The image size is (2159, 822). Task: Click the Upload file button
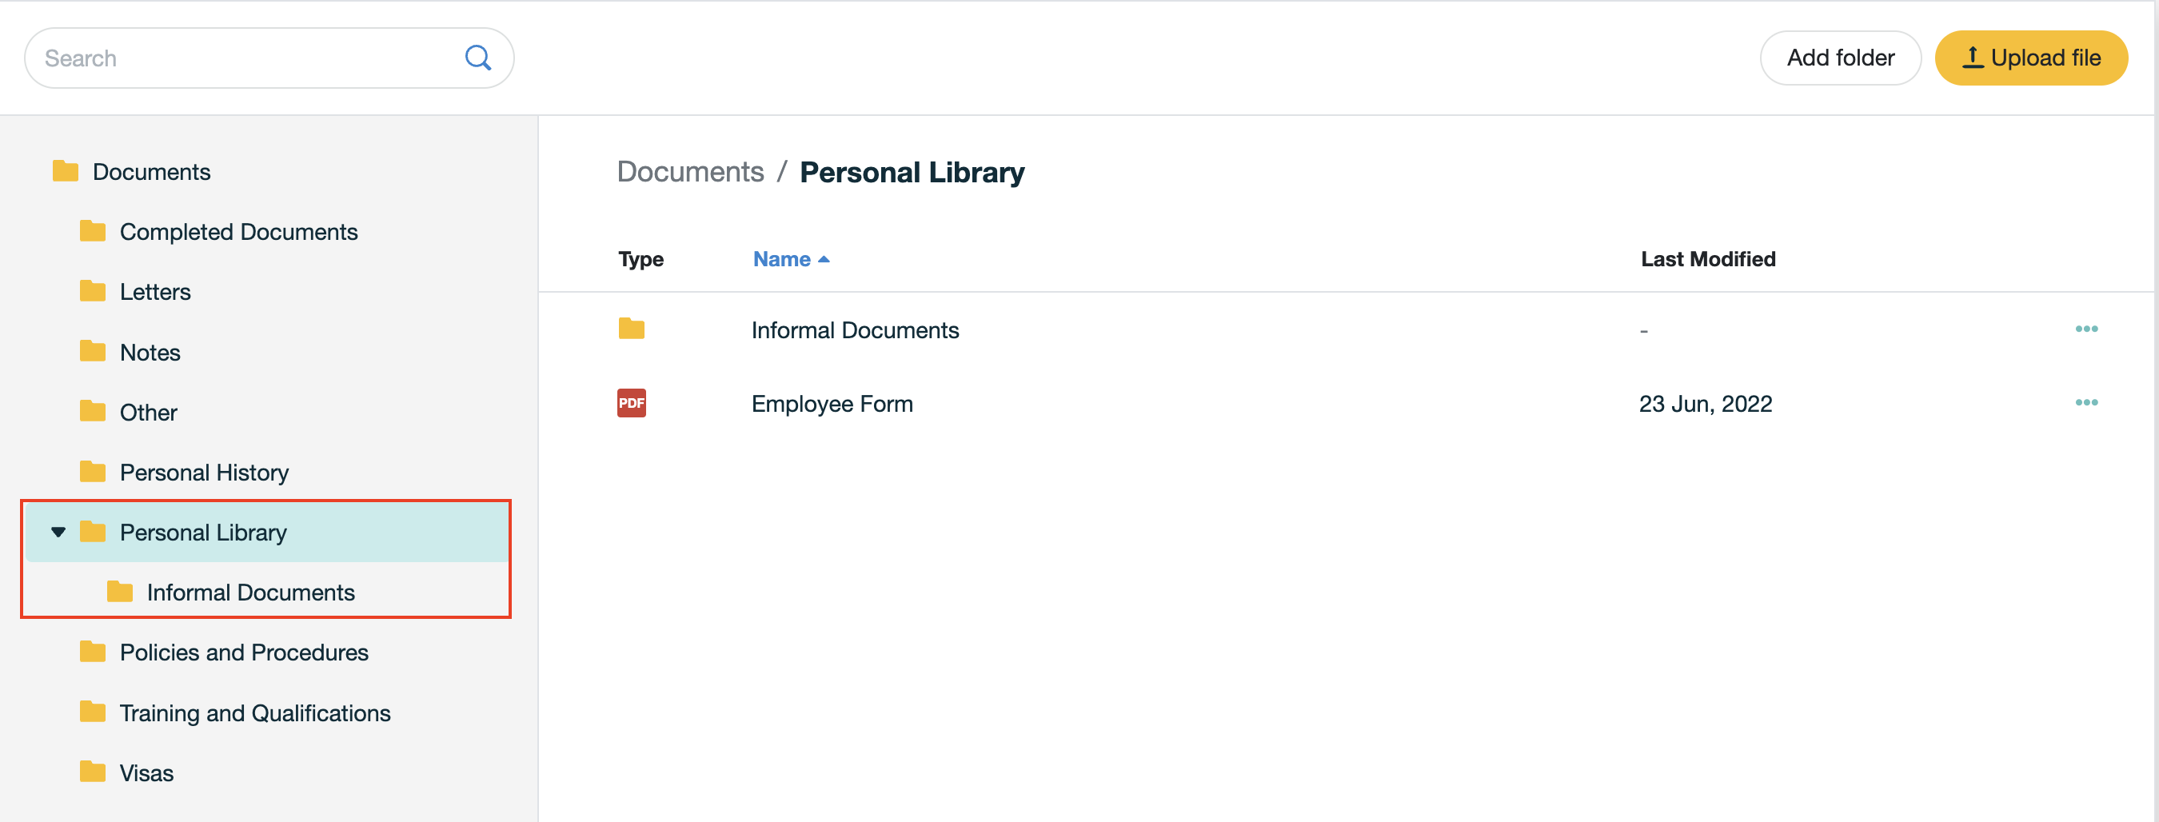pyautogui.click(x=2031, y=58)
